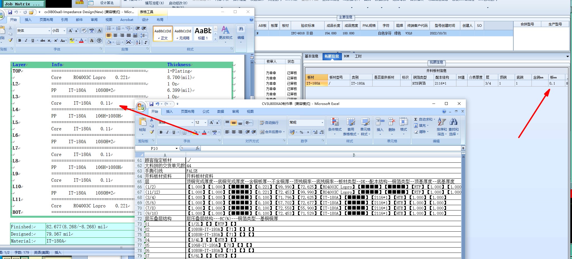Click Excel 条件格式 button
The width and height of the screenshot is (572, 259).
(335, 126)
